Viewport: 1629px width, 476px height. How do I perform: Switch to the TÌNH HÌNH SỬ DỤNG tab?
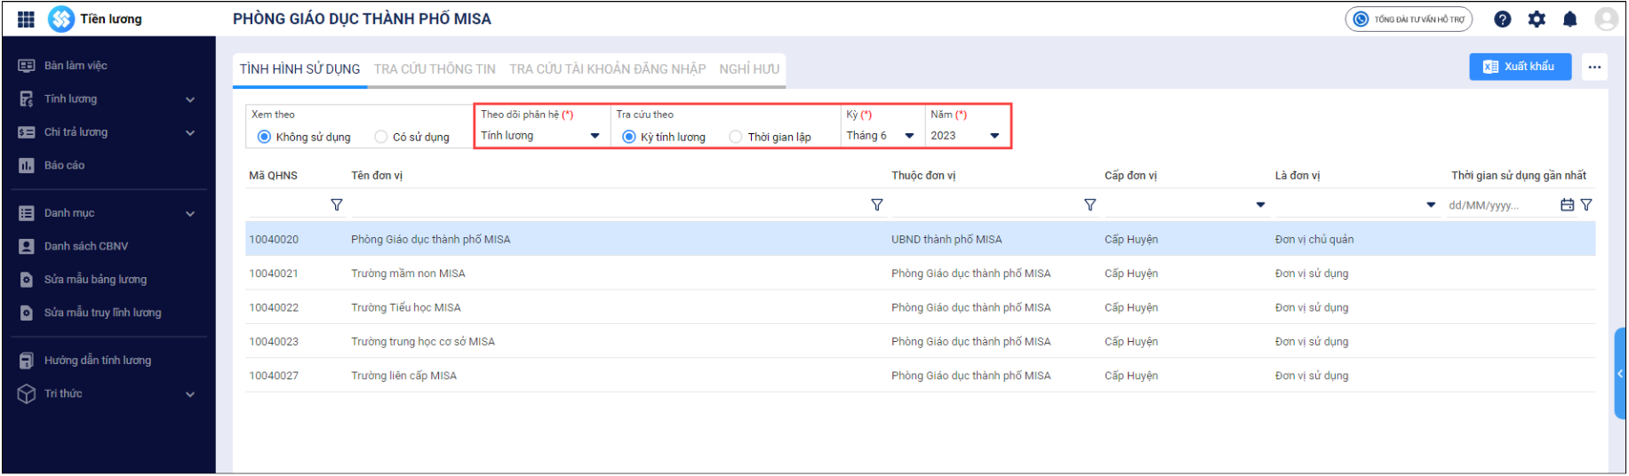point(299,69)
